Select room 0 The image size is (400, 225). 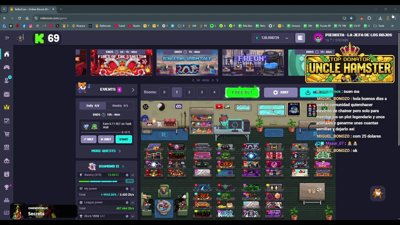pos(164,92)
